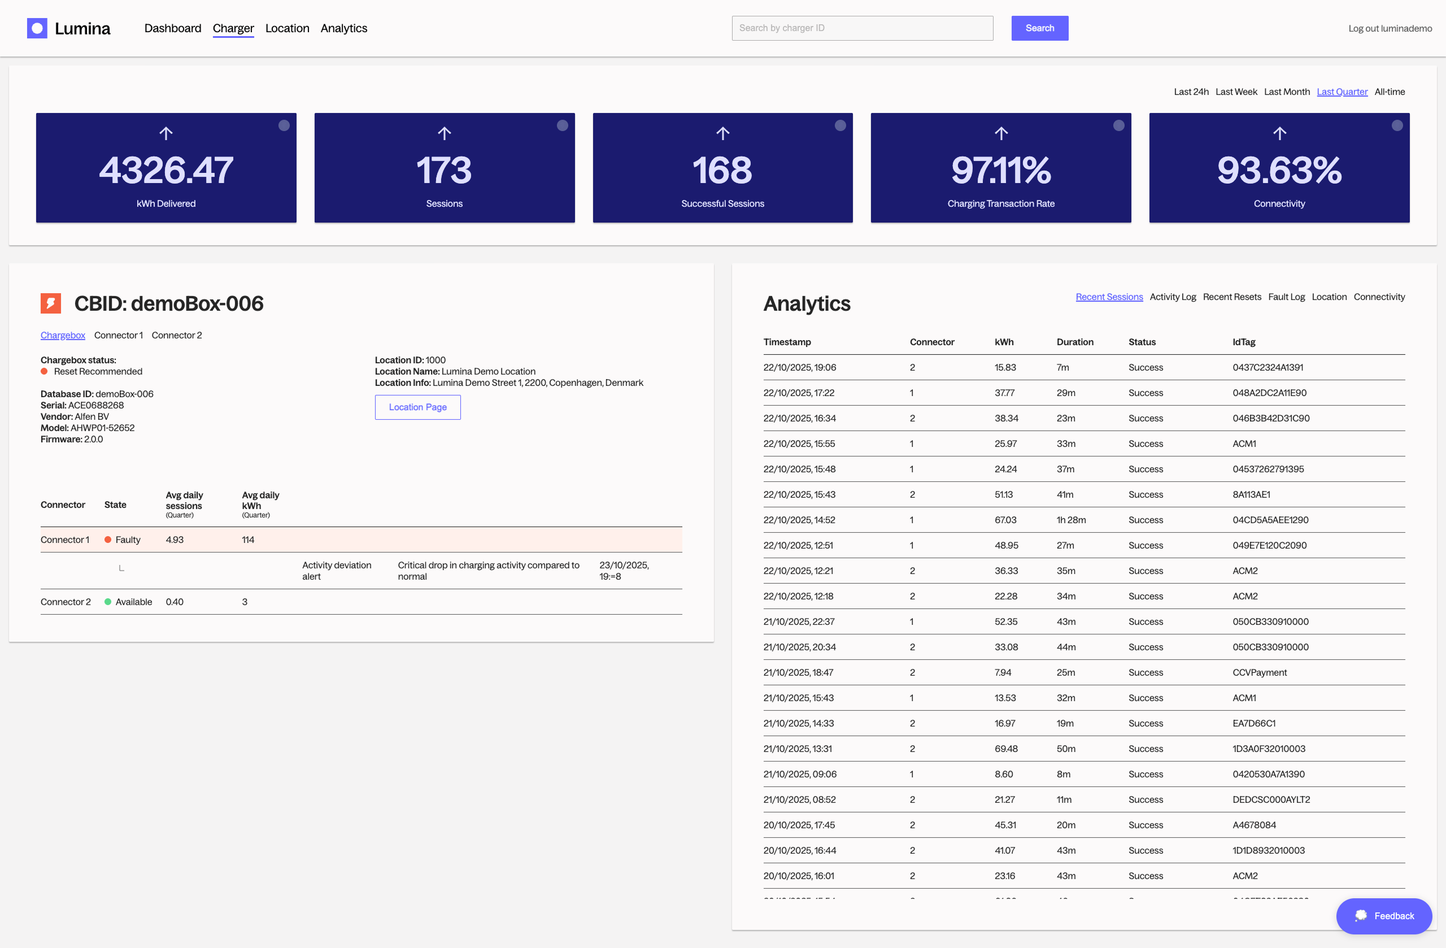This screenshot has width=1446, height=948.
Task: Expand the Connector 2 available row
Action: [x=66, y=602]
